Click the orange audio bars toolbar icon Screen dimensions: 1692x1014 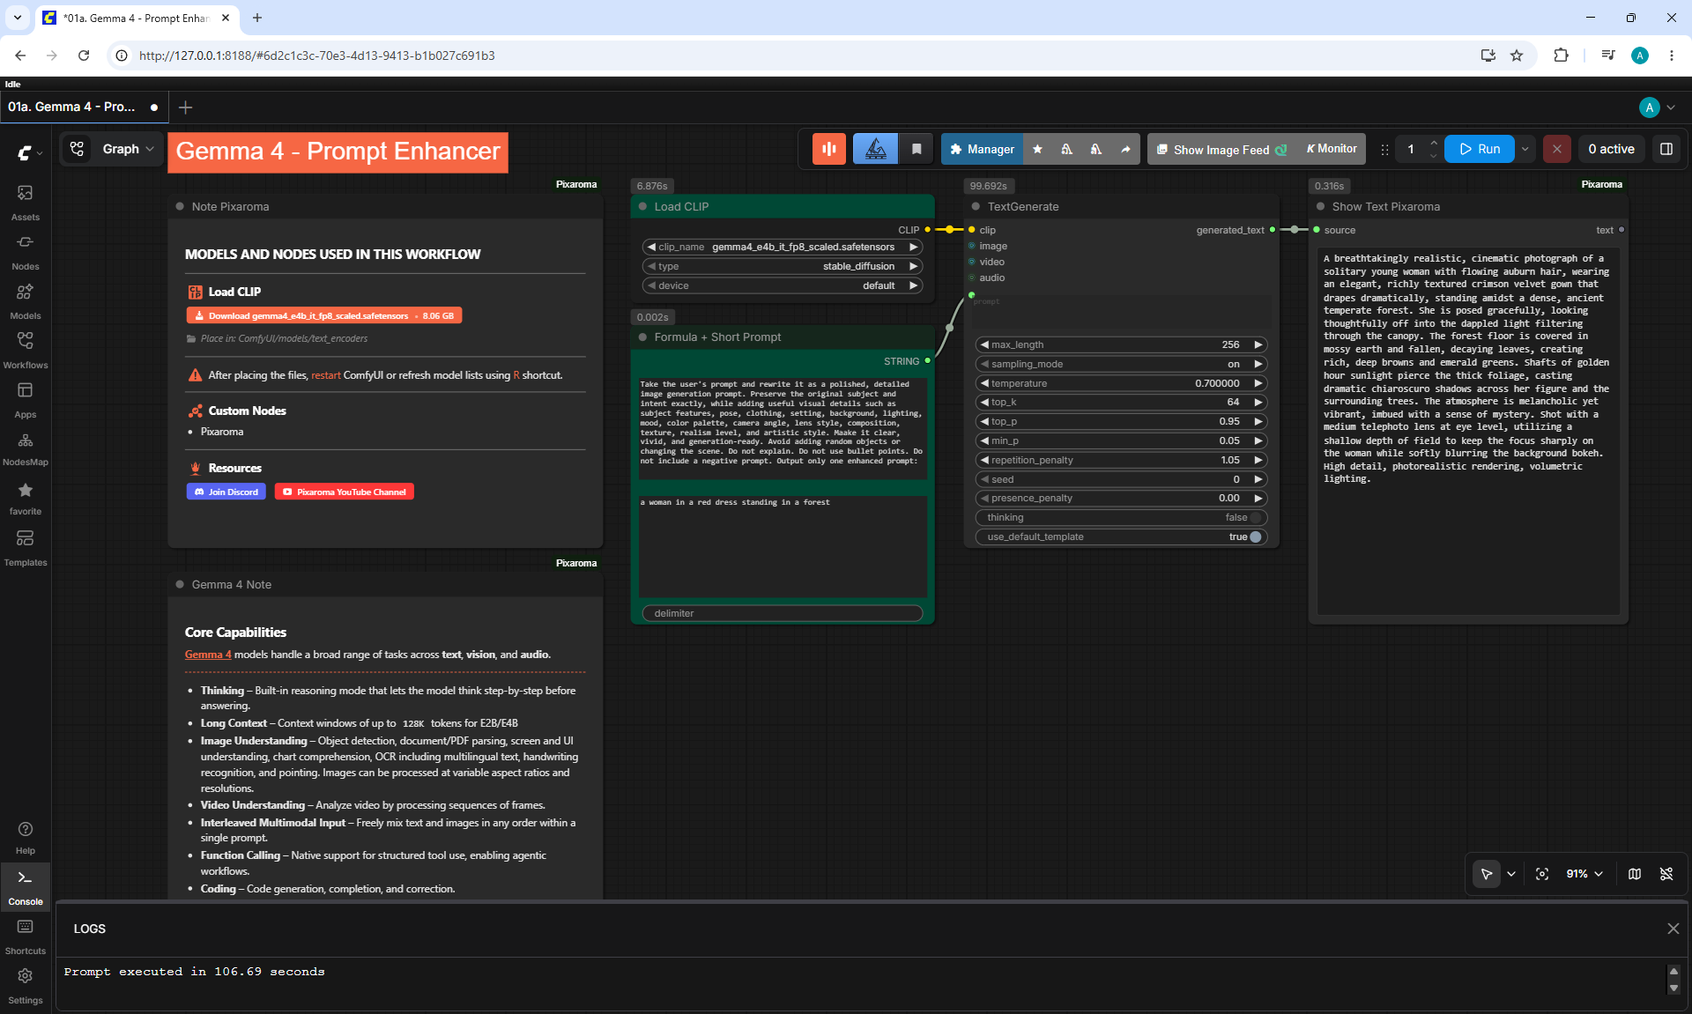click(829, 149)
